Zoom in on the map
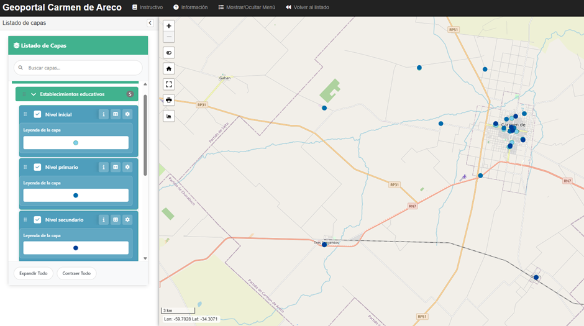The height and width of the screenshot is (326, 584). (x=169, y=26)
